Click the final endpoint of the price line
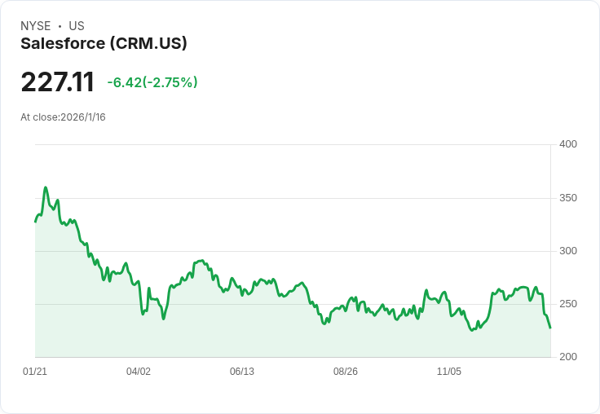Image resolution: width=600 pixels, height=414 pixels. tap(550, 328)
